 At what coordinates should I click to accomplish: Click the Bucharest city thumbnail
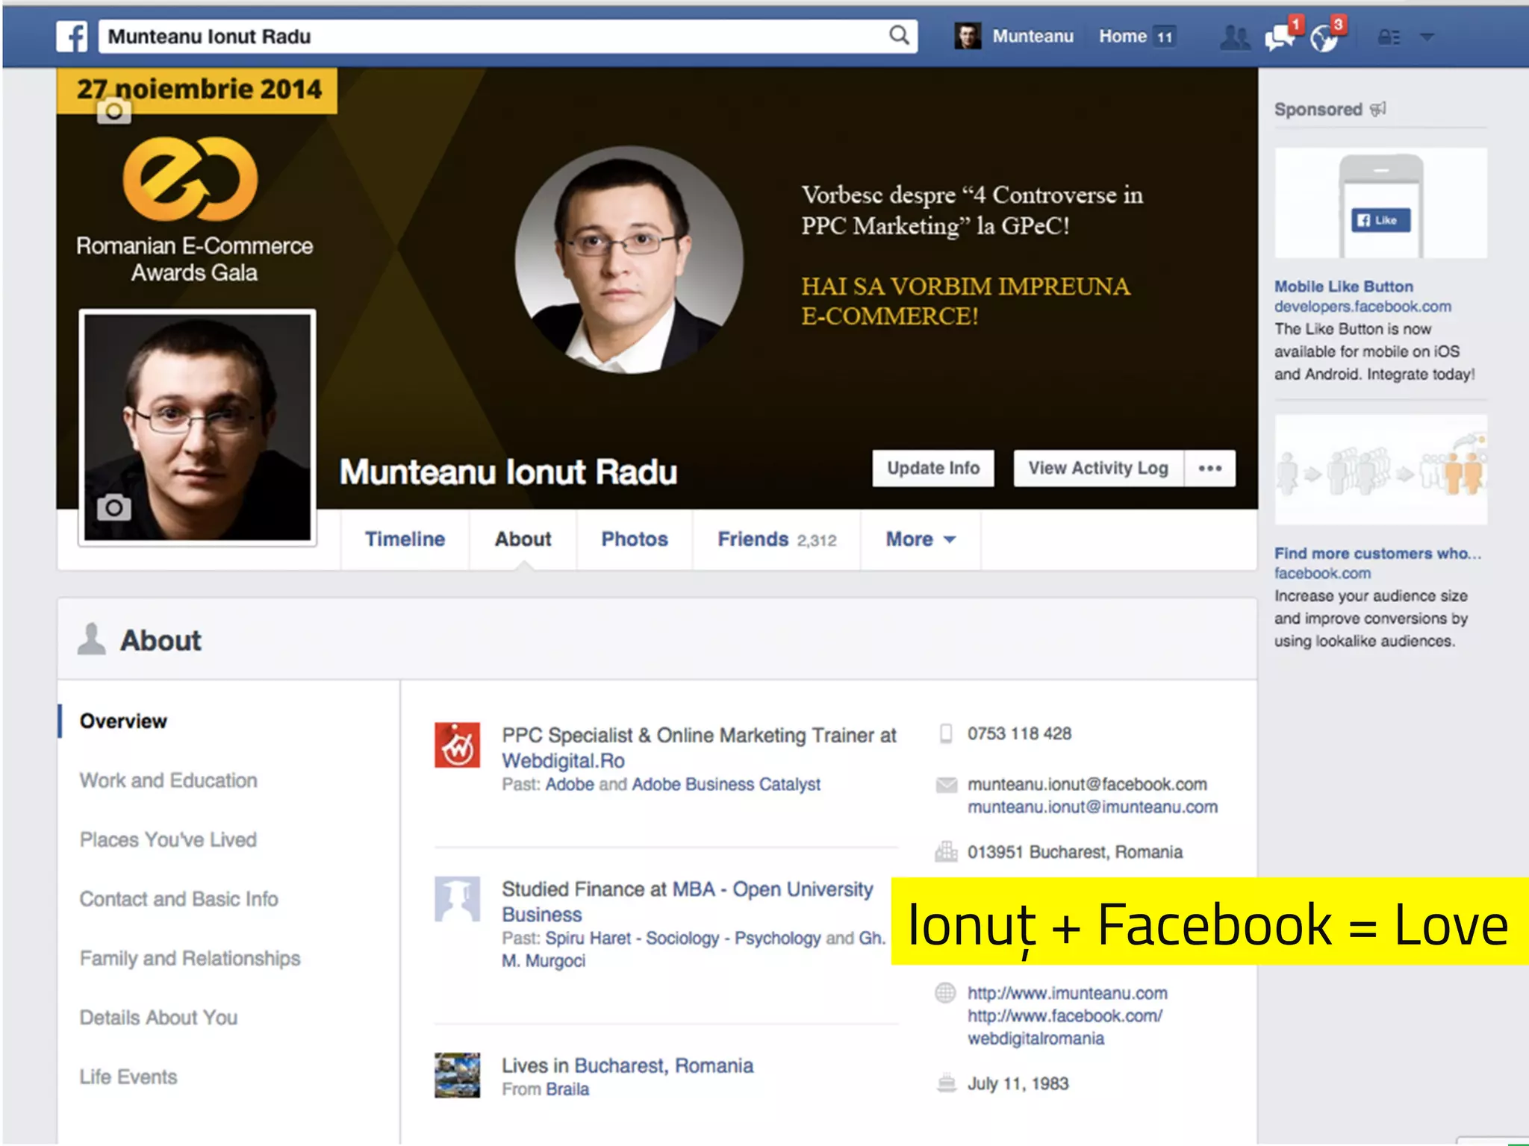pos(457,1075)
